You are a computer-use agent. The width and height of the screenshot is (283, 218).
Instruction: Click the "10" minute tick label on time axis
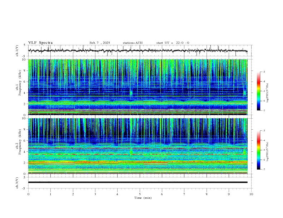[251, 194]
